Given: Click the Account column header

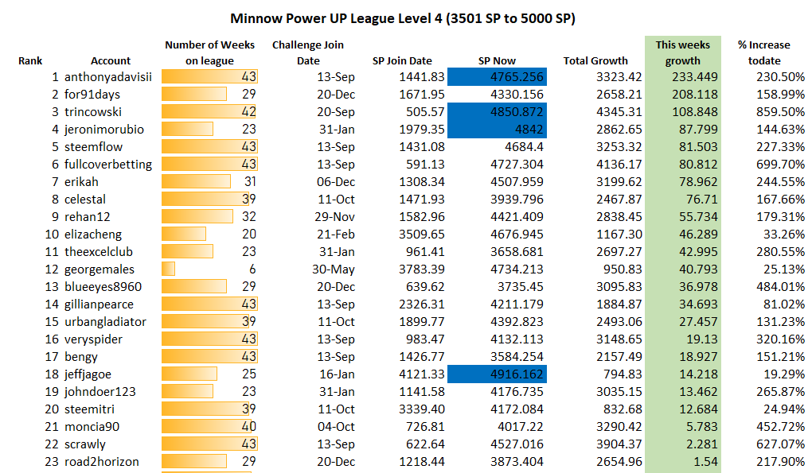Looking at the screenshot, I should click(111, 60).
